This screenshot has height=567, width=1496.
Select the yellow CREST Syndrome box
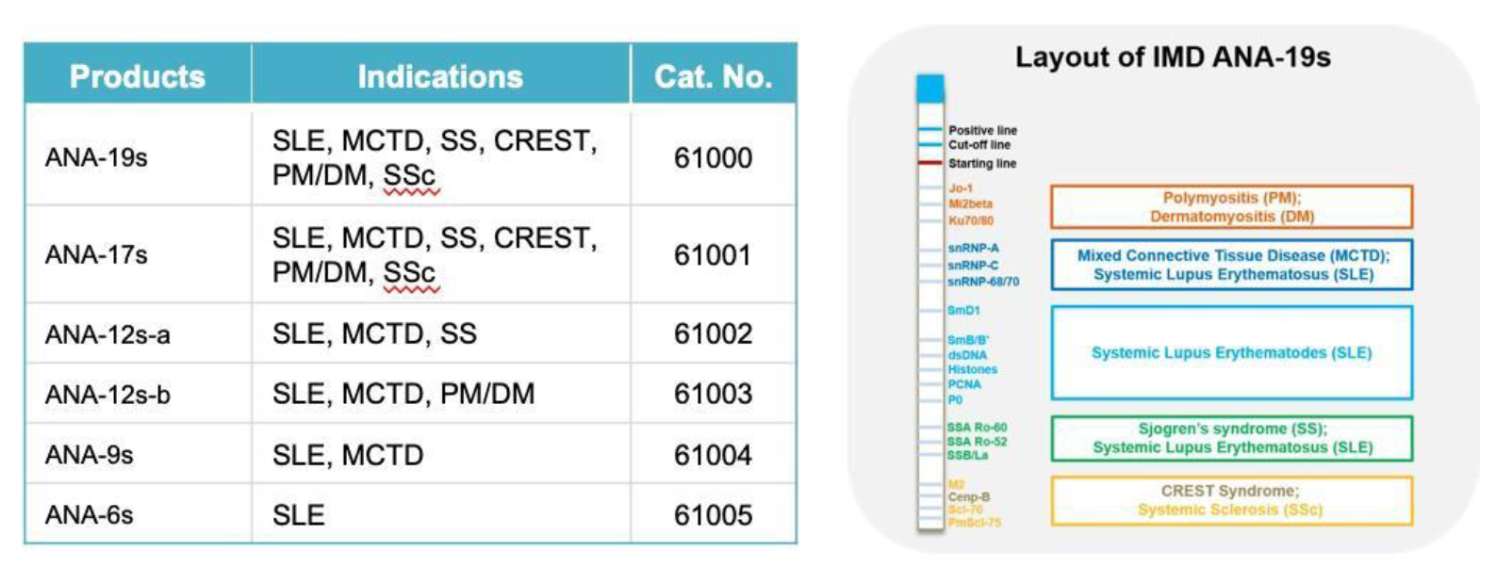[x=1230, y=500]
